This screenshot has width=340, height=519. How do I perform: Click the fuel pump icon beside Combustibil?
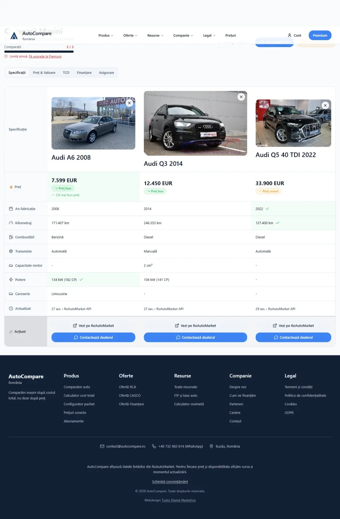coord(11,237)
